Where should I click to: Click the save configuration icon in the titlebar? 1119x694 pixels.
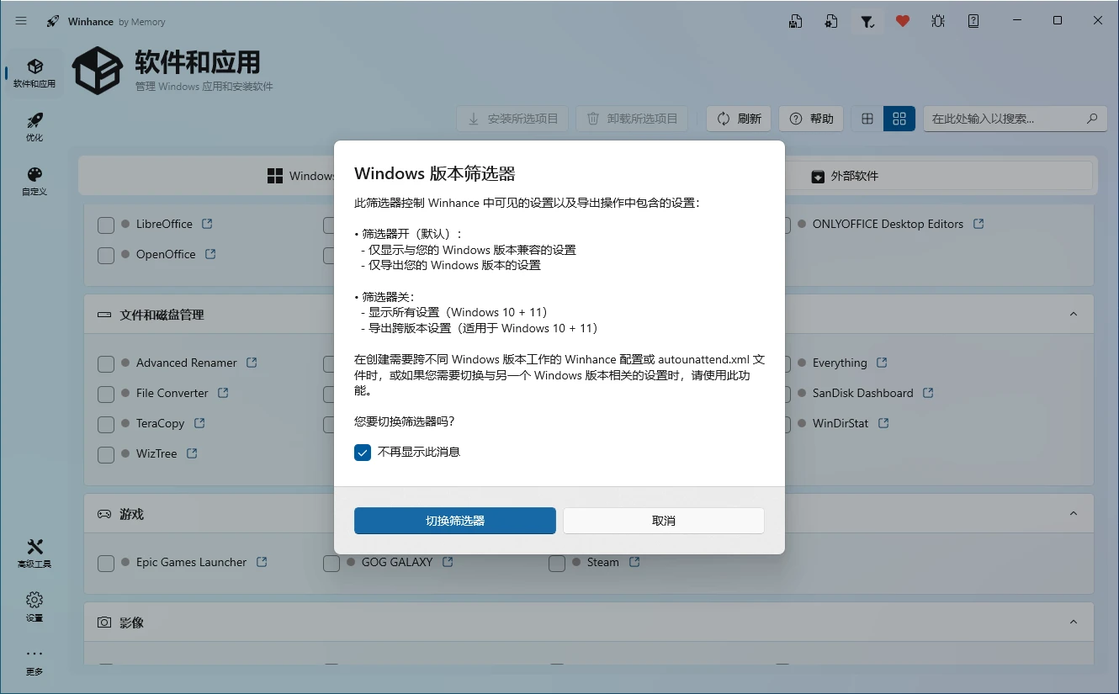pyautogui.click(x=795, y=21)
